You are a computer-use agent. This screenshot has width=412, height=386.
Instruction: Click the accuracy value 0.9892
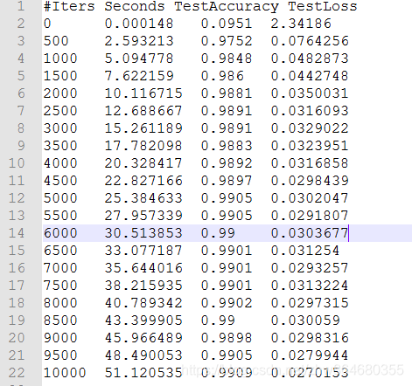pos(227,163)
